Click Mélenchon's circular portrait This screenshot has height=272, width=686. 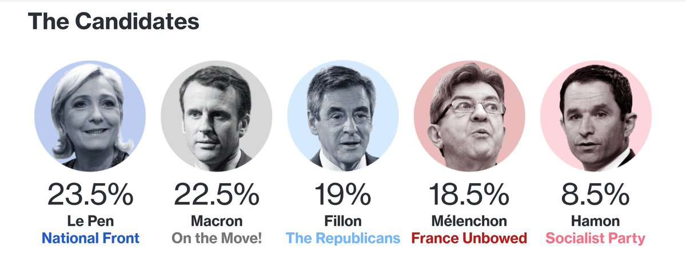tap(469, 116)
